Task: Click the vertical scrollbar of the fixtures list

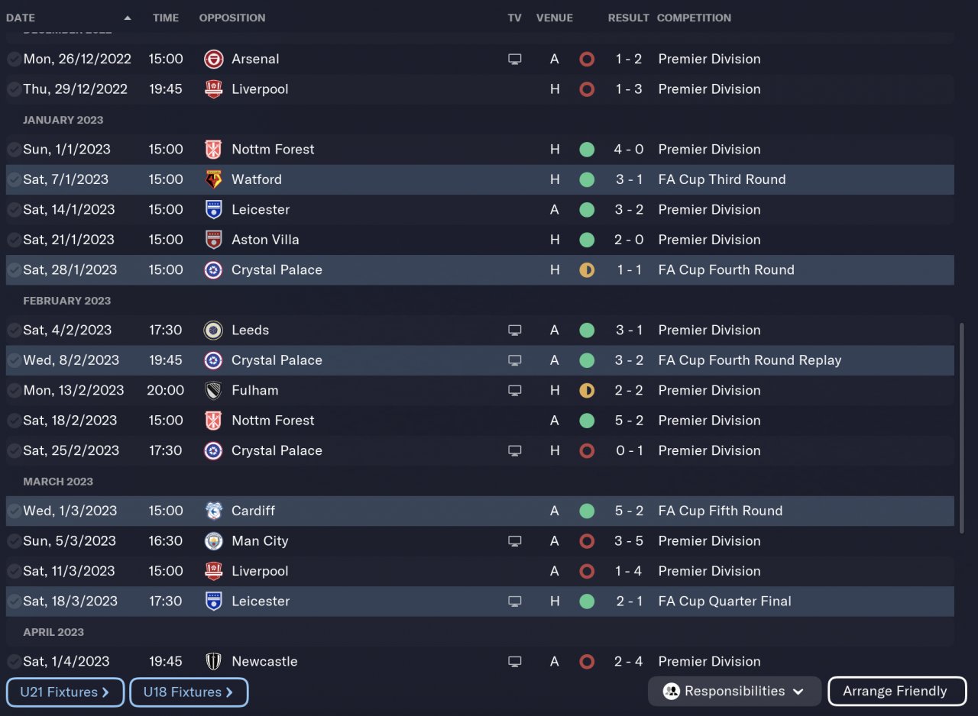Action: pyautogui.click(x=961, y=427)
